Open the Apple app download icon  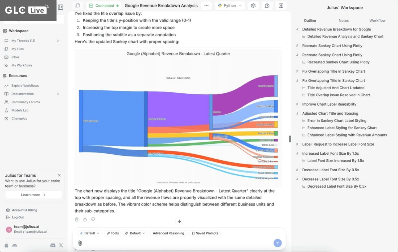(6, 245)
